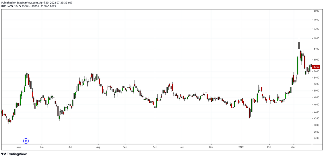The image size is (324, 158).
Task: Click the 8000 price axis label
Action: pyautogui.click(x=316, y=11)
